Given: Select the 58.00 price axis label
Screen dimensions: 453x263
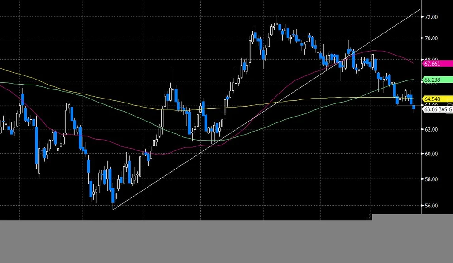Looking at the screenshot, I should pos(430,179).
